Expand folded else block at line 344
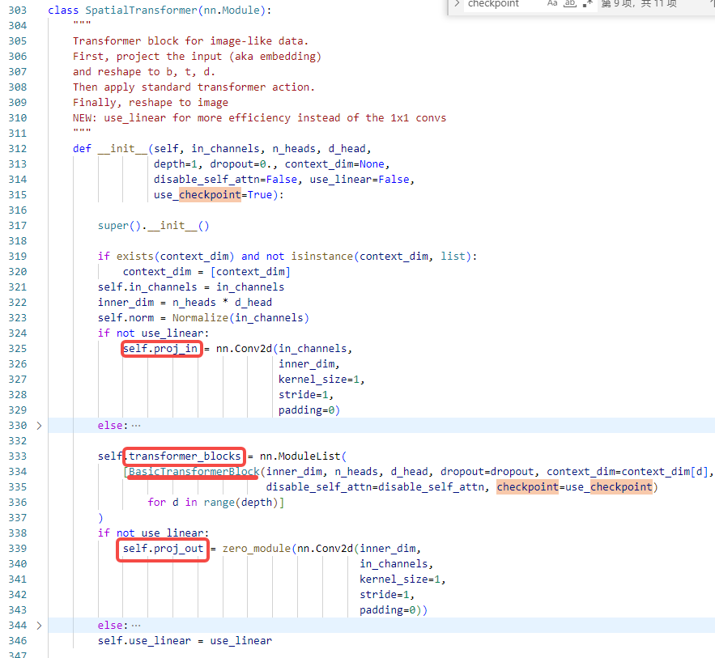This screenshot has width=715, height=658. [39, 626]
